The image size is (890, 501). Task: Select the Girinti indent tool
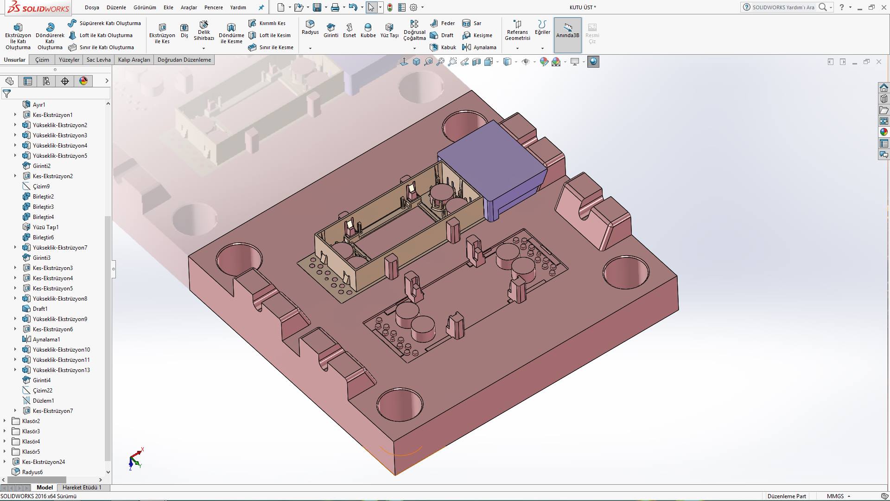coord(331,31)
